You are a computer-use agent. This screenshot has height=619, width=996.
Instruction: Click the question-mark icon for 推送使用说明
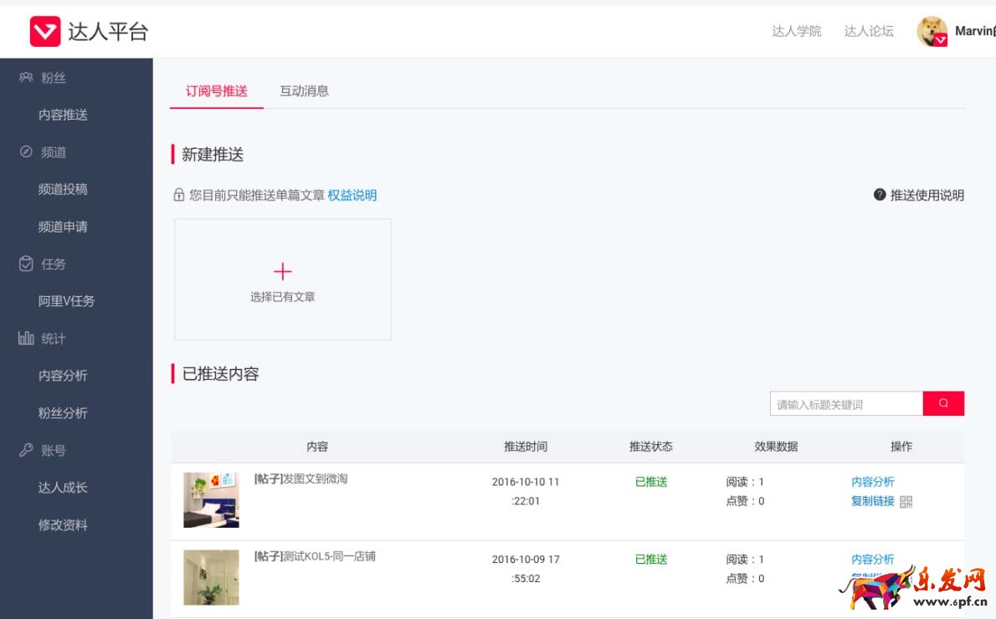click(x=880, y=194)
